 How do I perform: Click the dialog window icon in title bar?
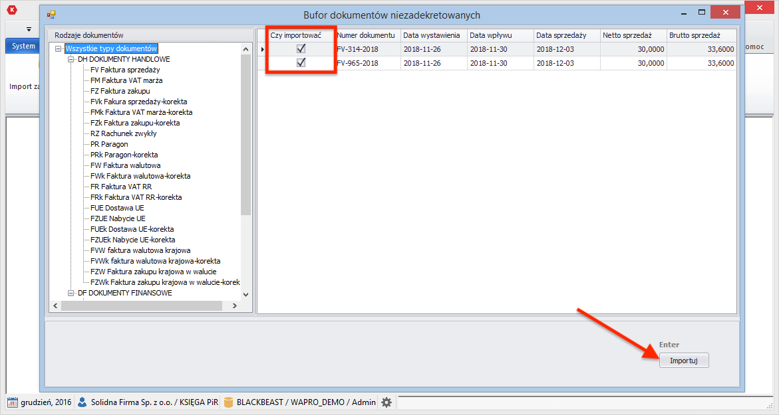[51, 14]
